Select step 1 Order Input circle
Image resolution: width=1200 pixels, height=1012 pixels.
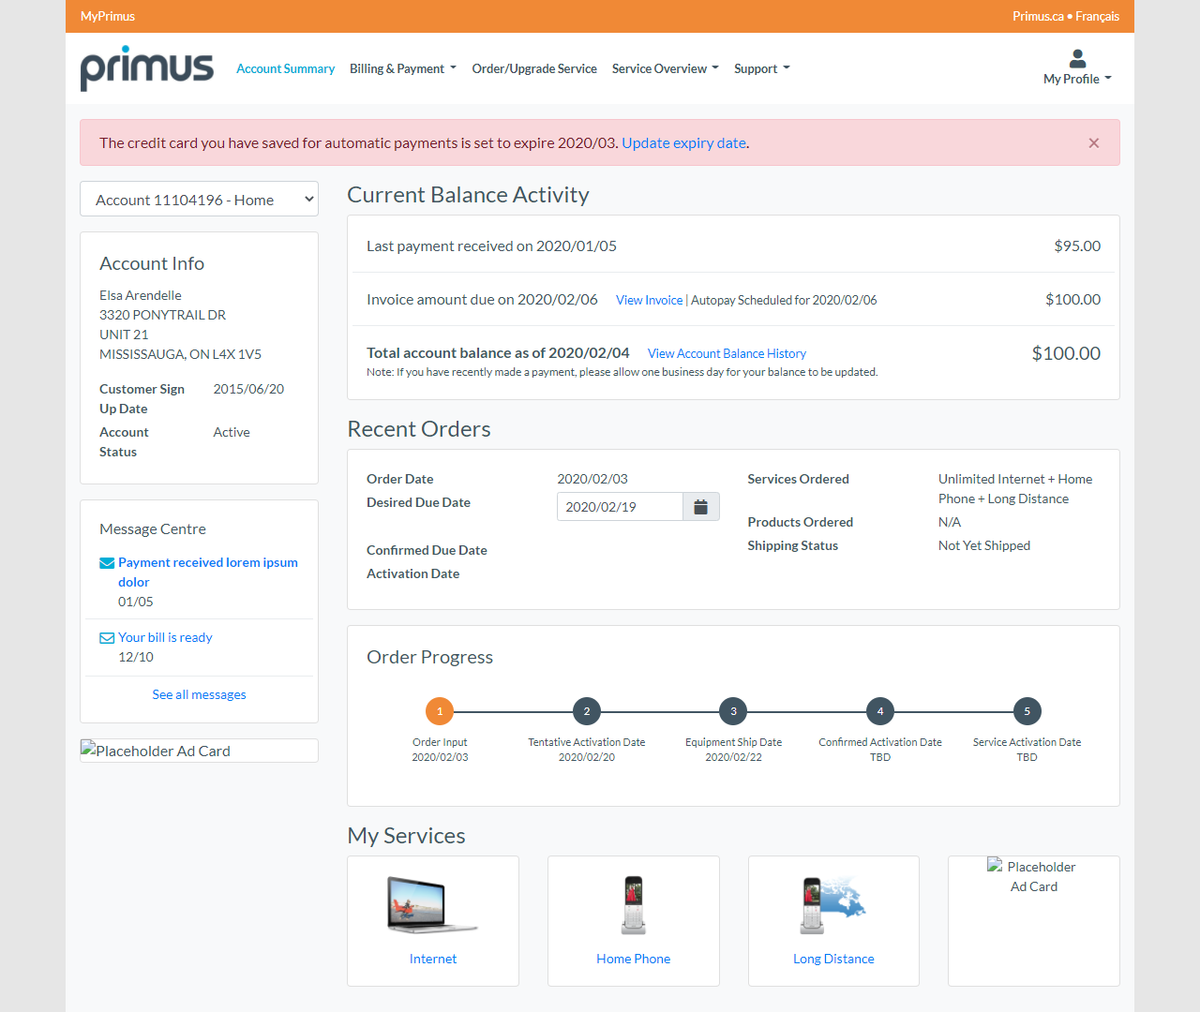(x=440, y=711)
